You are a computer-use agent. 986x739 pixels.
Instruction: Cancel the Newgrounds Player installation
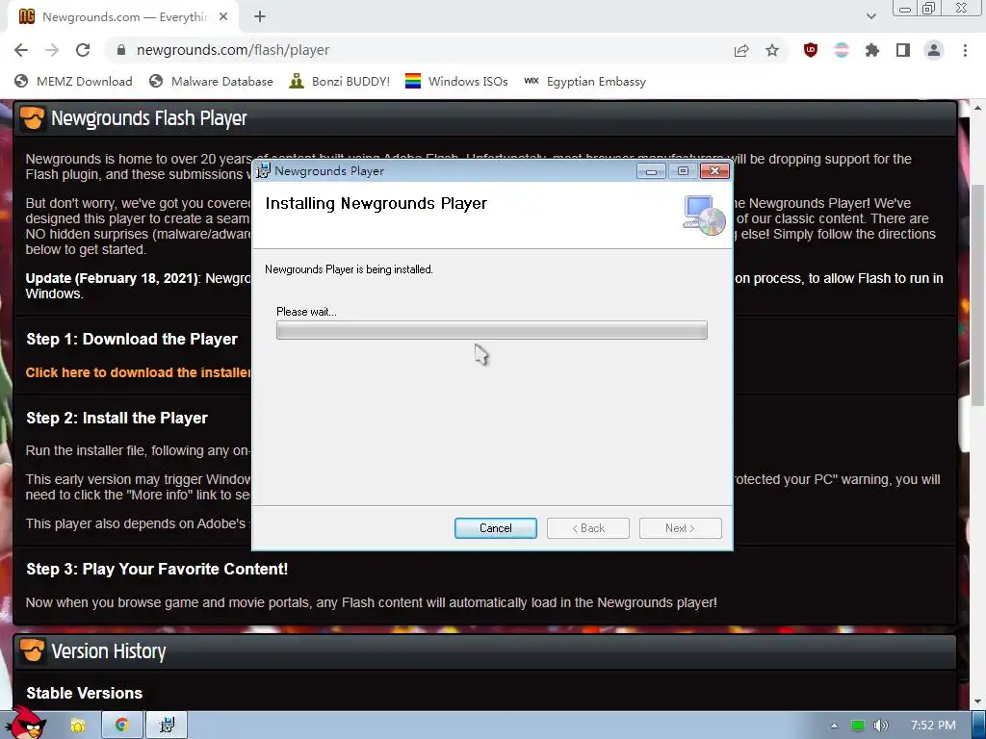496,528
